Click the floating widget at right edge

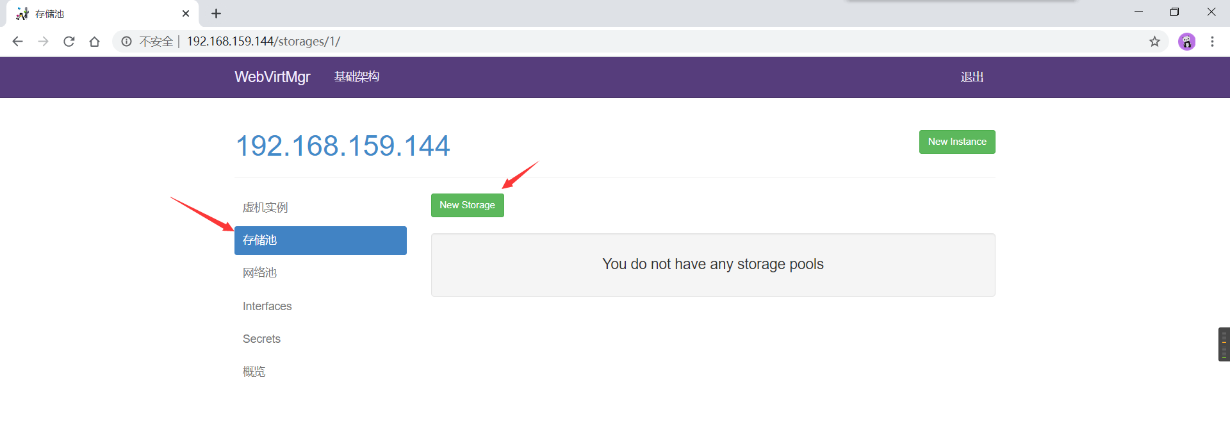(x=1224, y=344)
